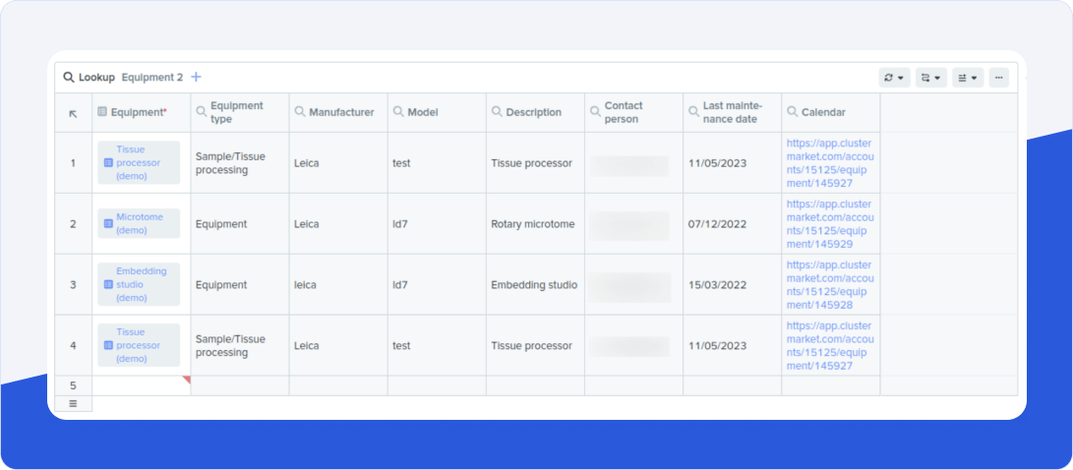Screen dimensions: 1073x470
Task: Click the hamburger icon below row 5
Action: tap(73, 404)
